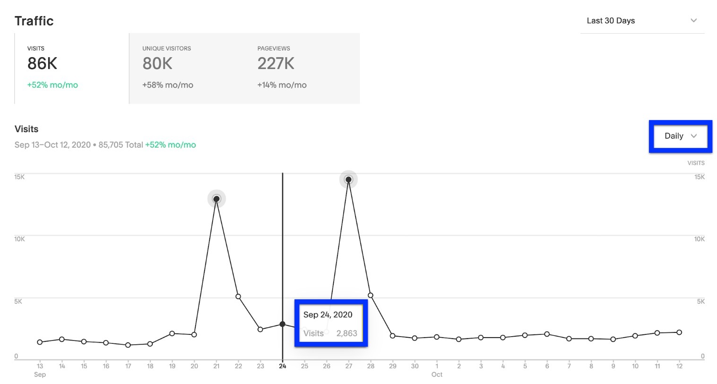Click the Sep 27 peak data point
Screen dimensions: 717x384
pyautogui.click(x=348, y=180)
